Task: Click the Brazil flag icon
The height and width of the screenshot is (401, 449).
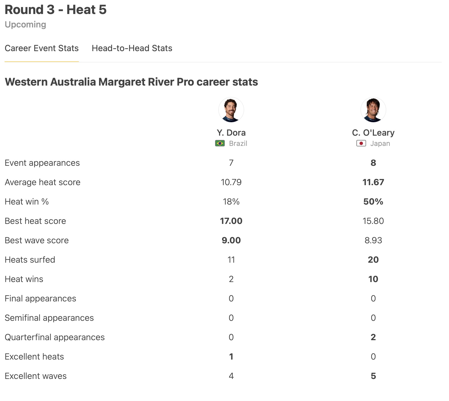Action: (x=220, y=143)
